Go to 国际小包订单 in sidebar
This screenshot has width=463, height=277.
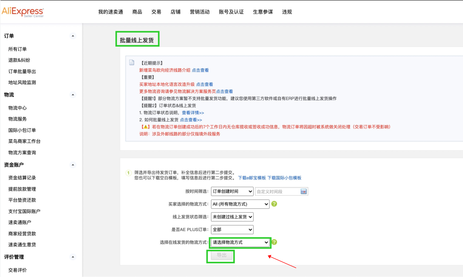(22, 130)
